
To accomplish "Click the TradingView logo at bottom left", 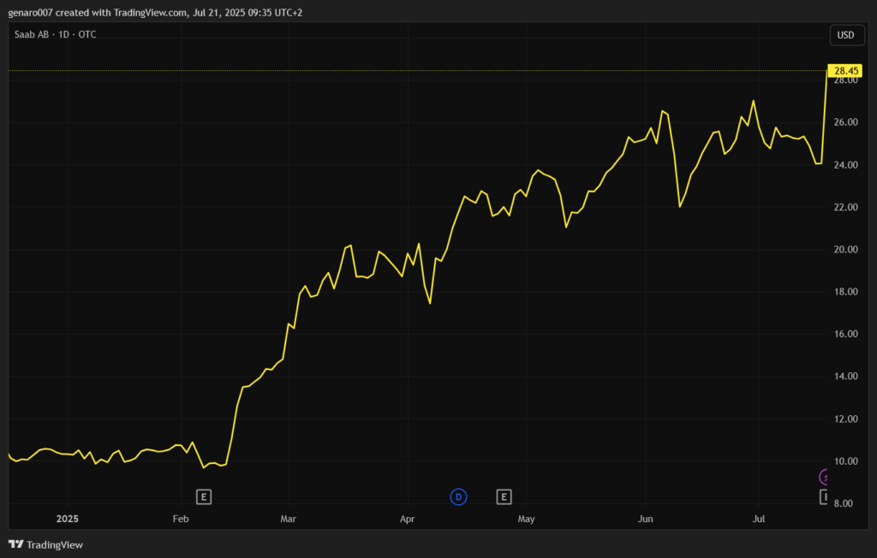I will point(45,544).
